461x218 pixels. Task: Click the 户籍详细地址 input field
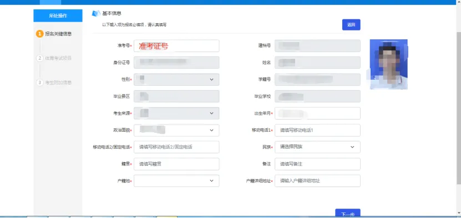(x=317, y=181)
